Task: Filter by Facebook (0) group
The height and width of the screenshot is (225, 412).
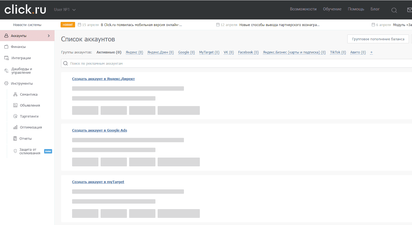Action: point(248,52)
